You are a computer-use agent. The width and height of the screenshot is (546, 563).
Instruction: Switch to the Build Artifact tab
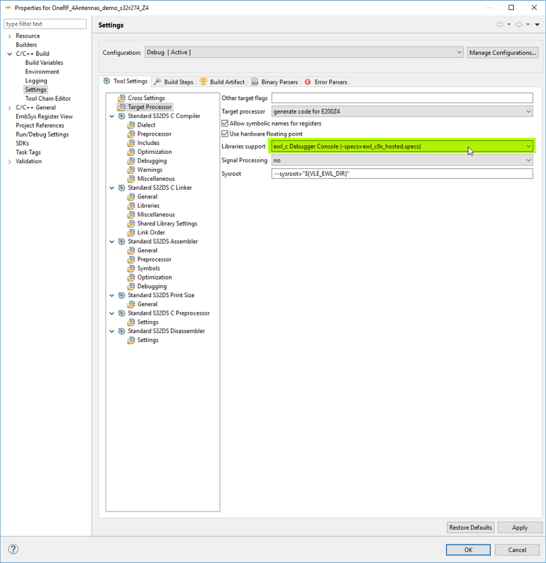(x=222, y=82)
